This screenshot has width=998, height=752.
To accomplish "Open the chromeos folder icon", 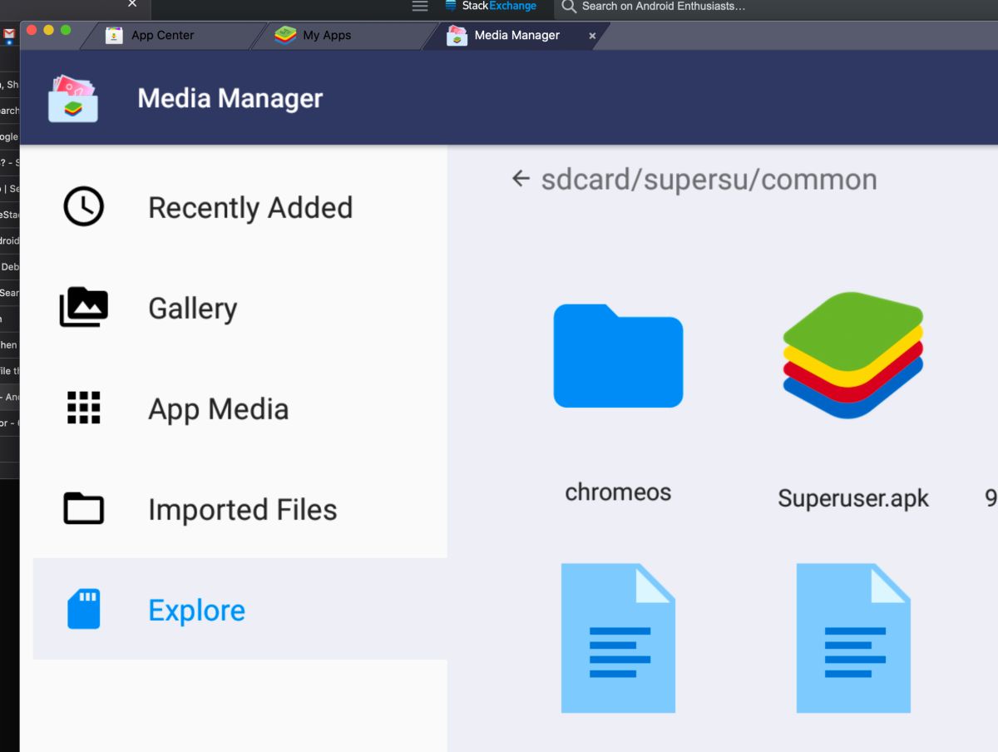I will [x=618, y=356].
